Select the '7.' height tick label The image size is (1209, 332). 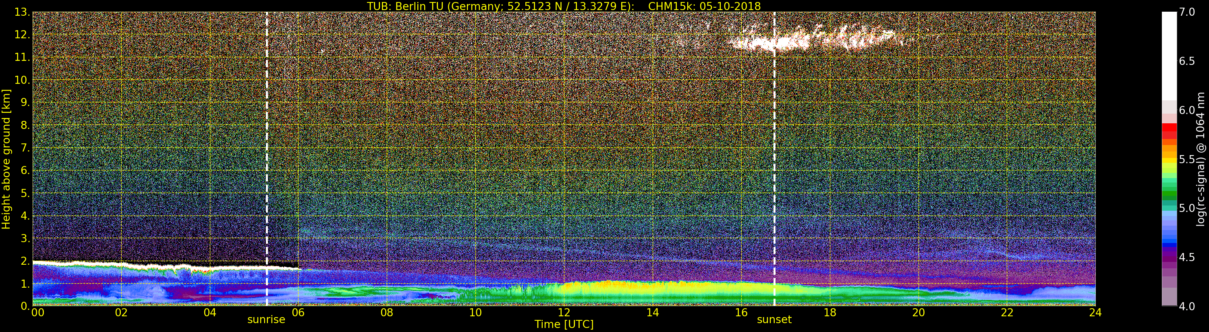[25, 148]
